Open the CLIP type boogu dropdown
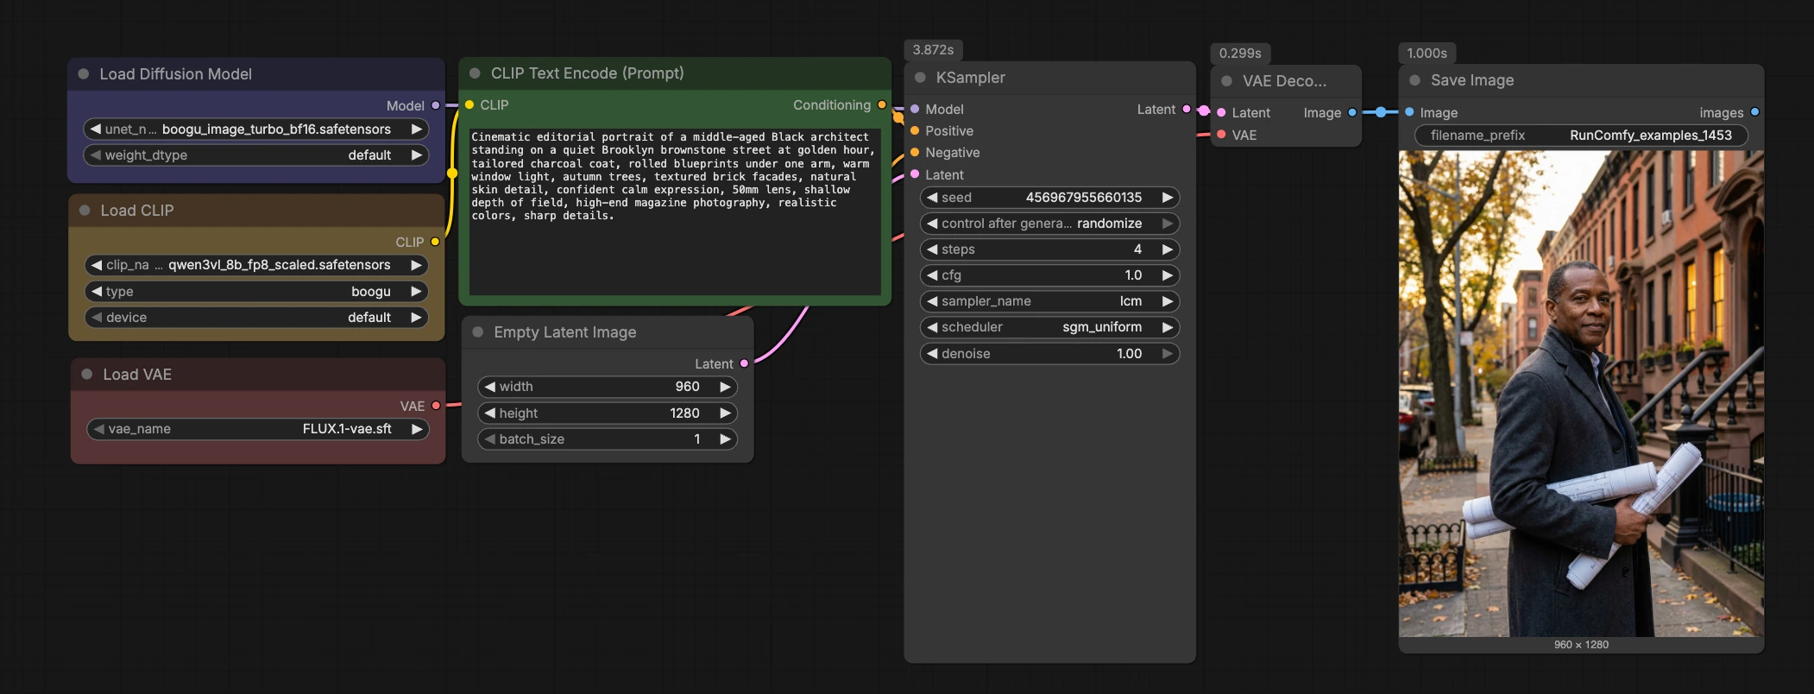The width and height of the screenshot is (1814, 694). [x=256, y=292]
